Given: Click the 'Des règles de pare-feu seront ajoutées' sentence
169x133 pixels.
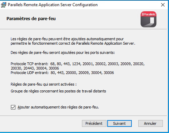Looking at the screenshot, I should click(x=62, y=53).
